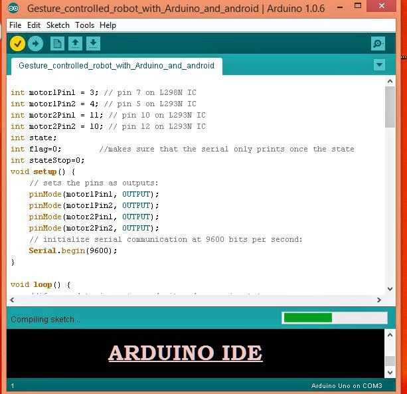Screen dimensions: 407x394
Task: Open the tab options dropdown arrow
Action: click(380, 64)
